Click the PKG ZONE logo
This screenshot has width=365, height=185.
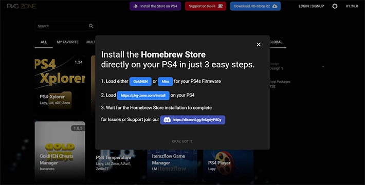point(22,6)
